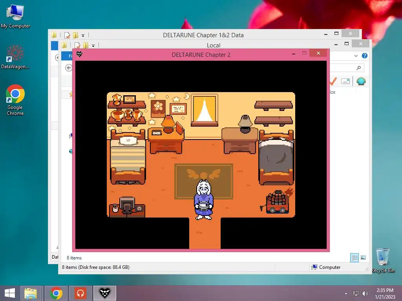Click Properties icon in DELTARUNE Data window quick access

pos(67,35)
